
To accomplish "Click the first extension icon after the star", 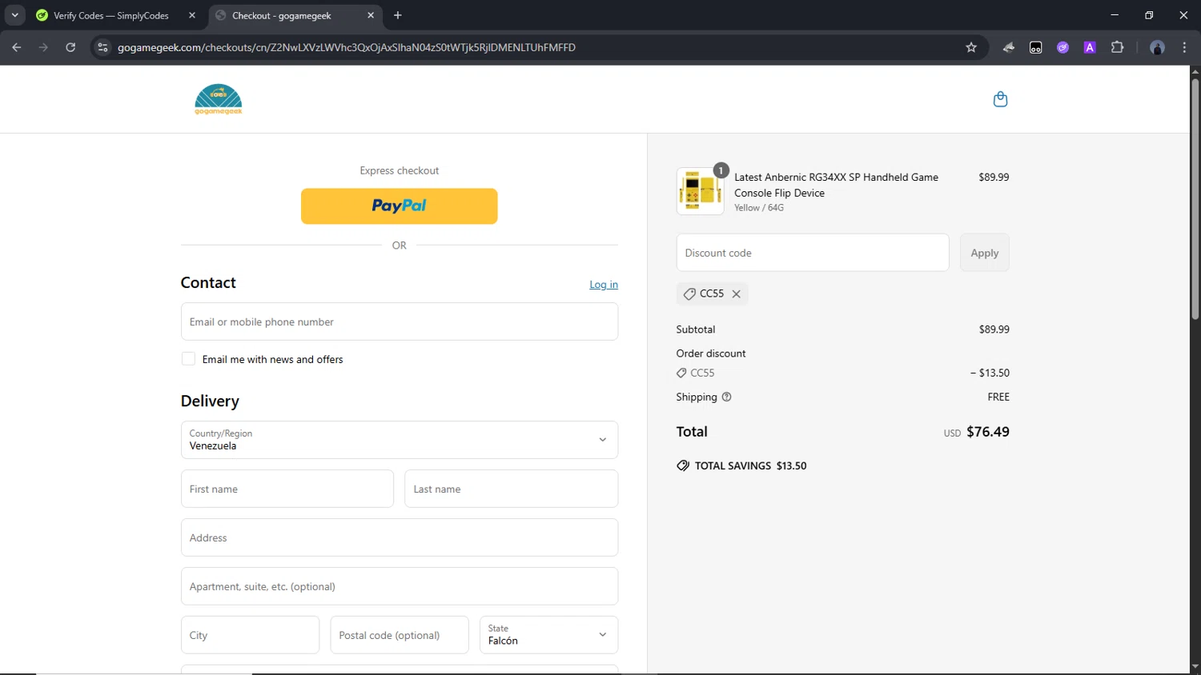I will click(x=1009, y=47).
